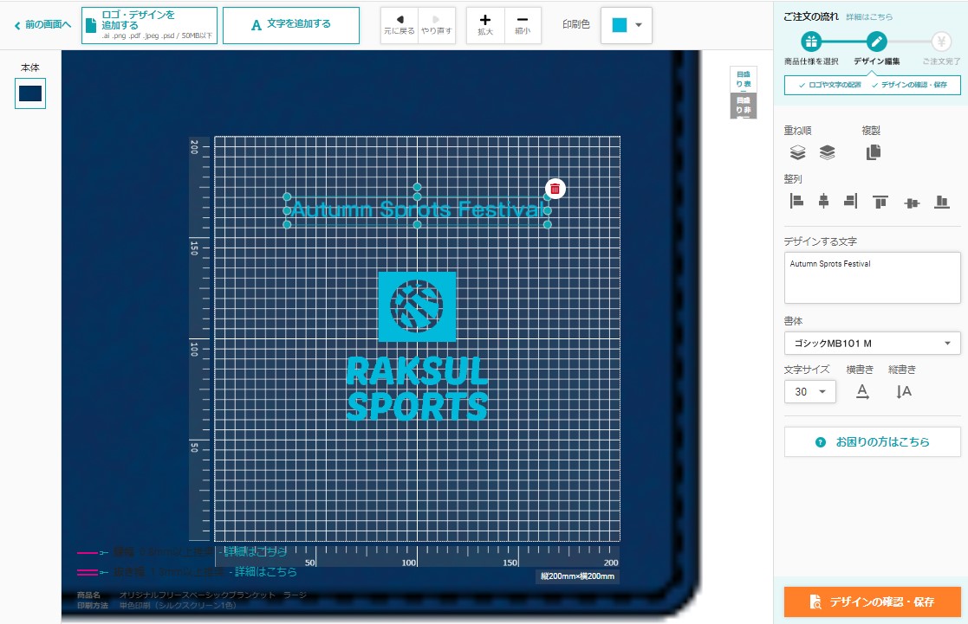Click the 単色印刷（シルクスクリーン1色） print method text
968x624 pixels.
tap(177, 606)
